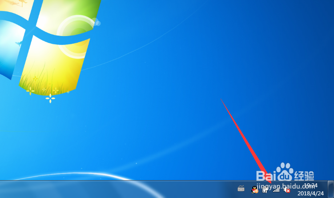Viewport: 334px width, 198px height.
Task: Open the wireless network signal icon
Action: pyautogui.click(x=276, y=189)
